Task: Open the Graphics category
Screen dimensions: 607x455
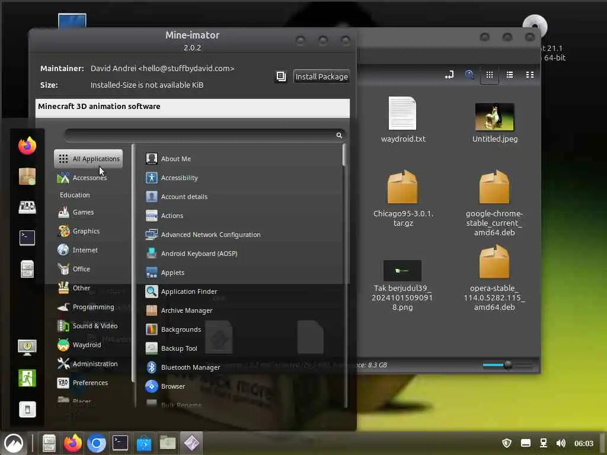Action: pyautogui.click(x=88, y=231)
